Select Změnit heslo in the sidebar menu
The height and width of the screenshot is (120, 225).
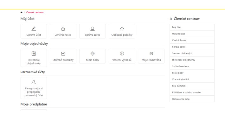[x=192, y=40]
